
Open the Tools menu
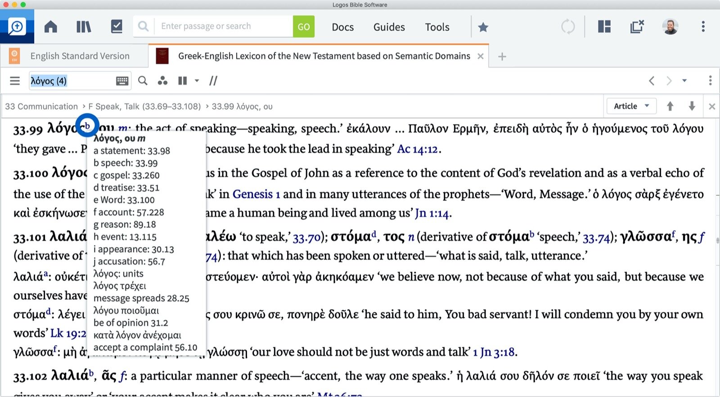pyautogui.click(x=437, y=27)
